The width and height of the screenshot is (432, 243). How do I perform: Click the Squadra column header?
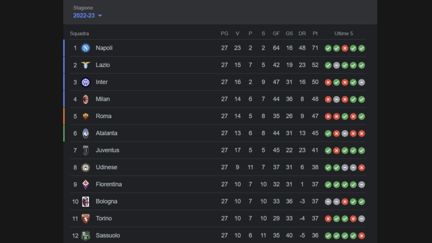tap(79, 33)
